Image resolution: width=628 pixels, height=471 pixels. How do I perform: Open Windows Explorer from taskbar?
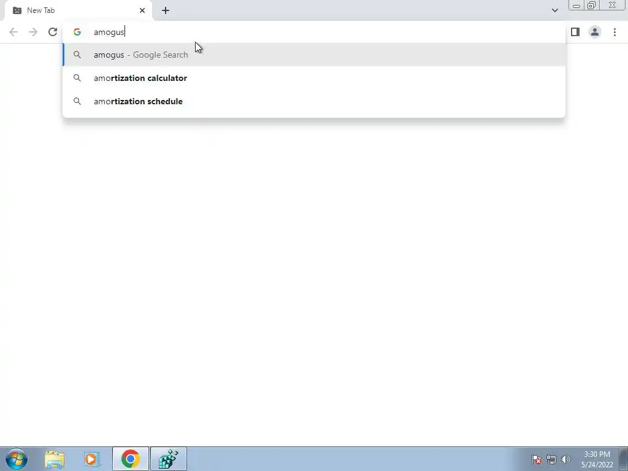coord(54,459)
